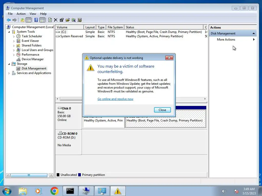Image resolution: width=262 pixels, height=196 pixels.
Task: Expand Services and Applications node arrow
Action: 9,73
